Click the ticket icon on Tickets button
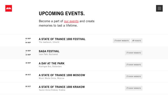Viewport: 168px width, 95px height. click(133, 41)
